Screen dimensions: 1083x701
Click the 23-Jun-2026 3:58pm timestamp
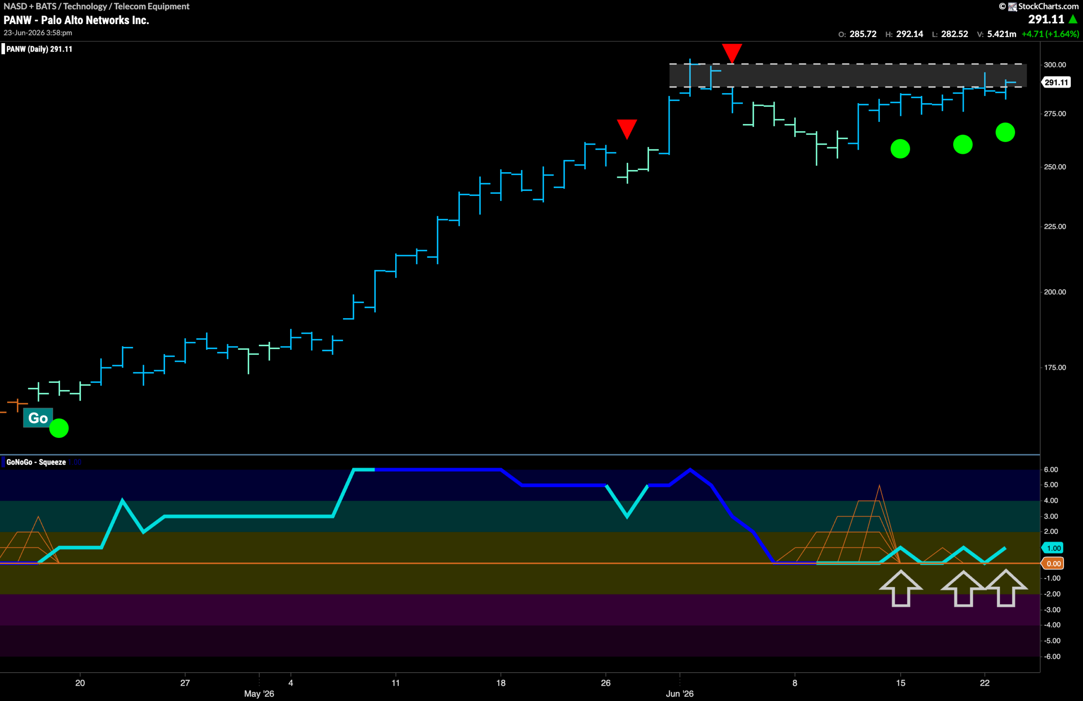click(38, 33)
